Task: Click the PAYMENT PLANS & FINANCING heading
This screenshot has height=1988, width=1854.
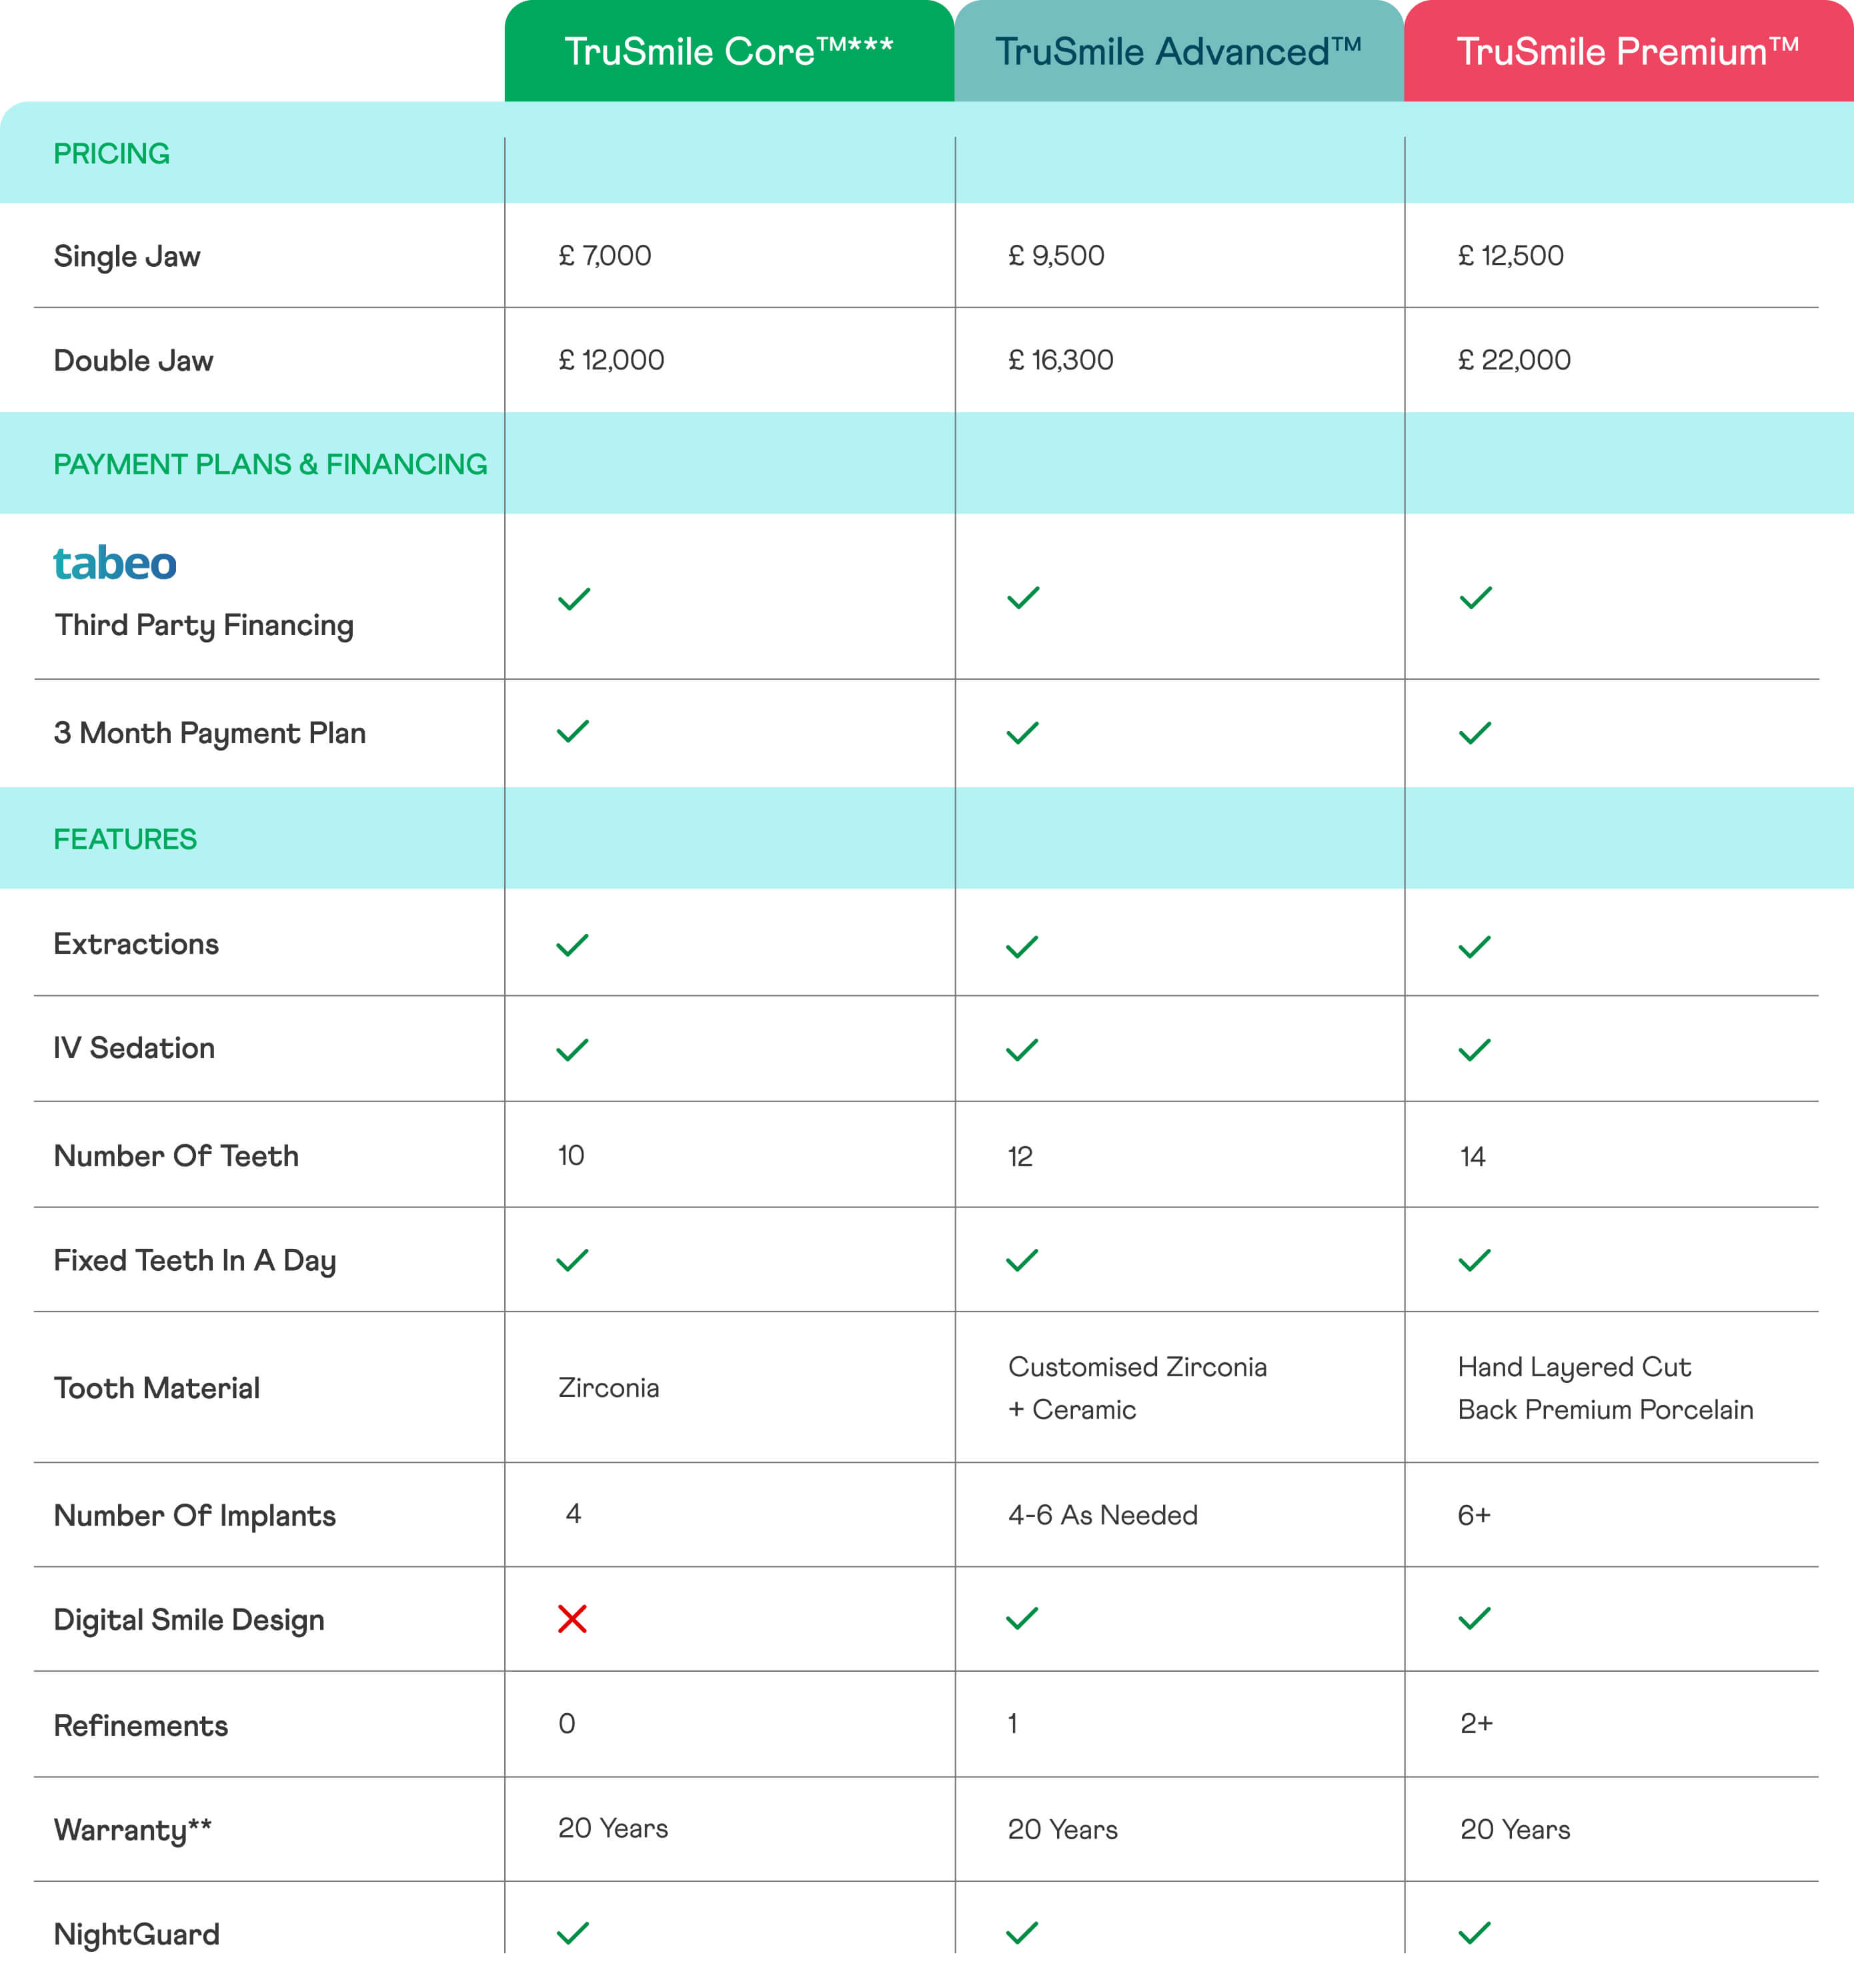Action: point(270,464)
